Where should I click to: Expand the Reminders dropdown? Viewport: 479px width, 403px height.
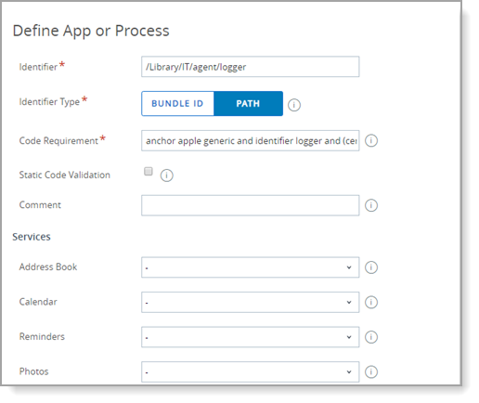click(x=250, y=337)
